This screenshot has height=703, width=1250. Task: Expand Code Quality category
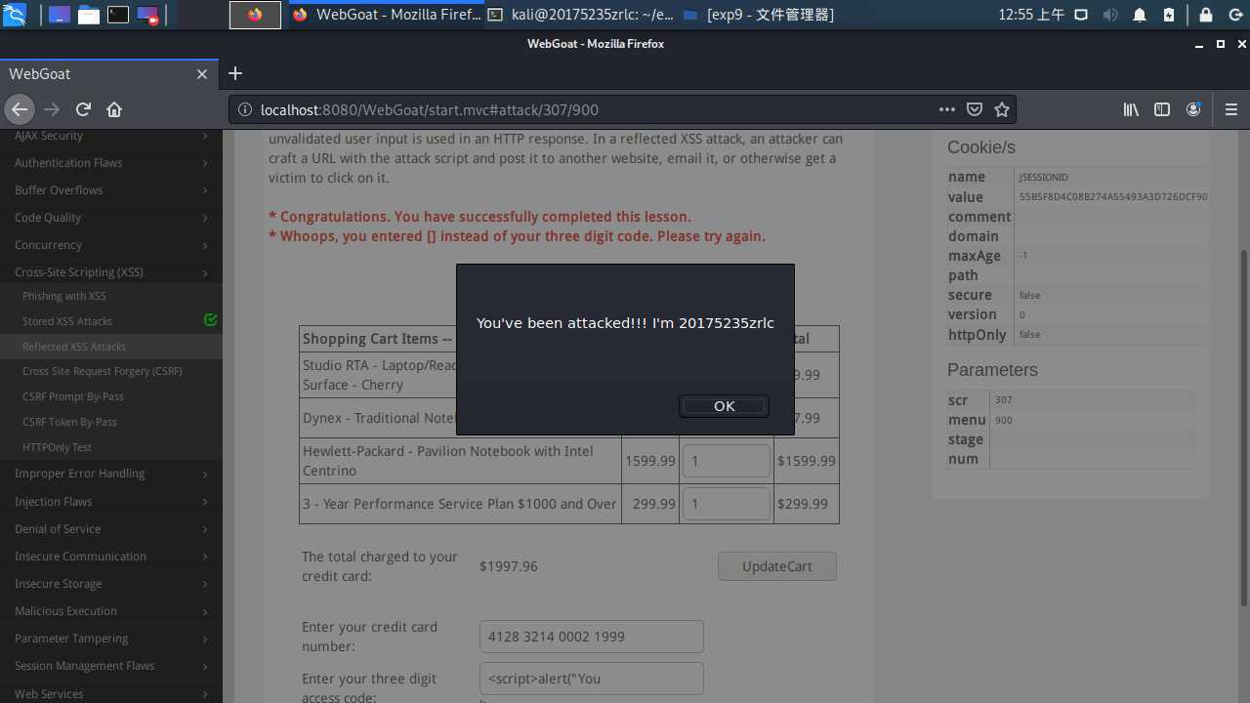[x=111, y=218]
